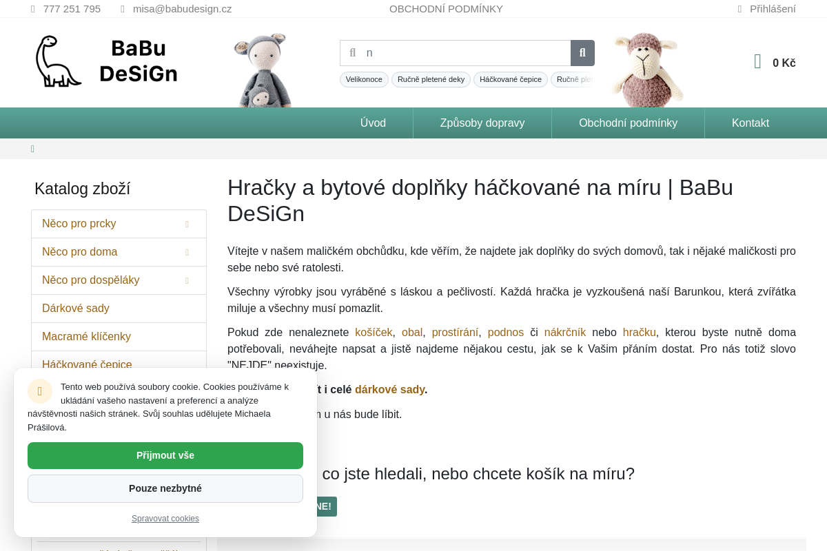Image resolution: width=827 pixels, height=551 pixels.
Task: Open the Spravovat cookies link
Action: 165,519
